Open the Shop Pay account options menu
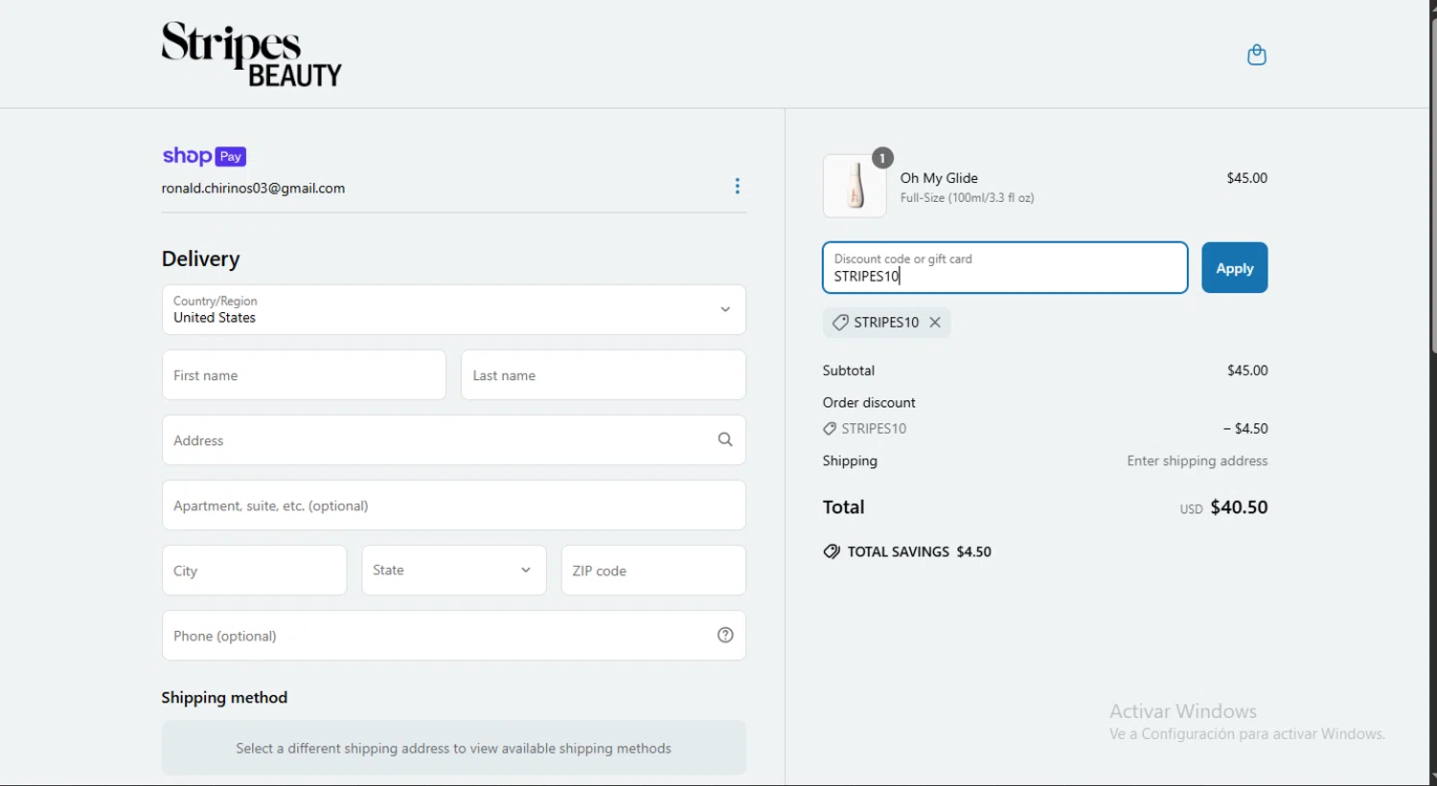Image resolution: width=1437 pixels, height=786 pixels. coord(737,186)
